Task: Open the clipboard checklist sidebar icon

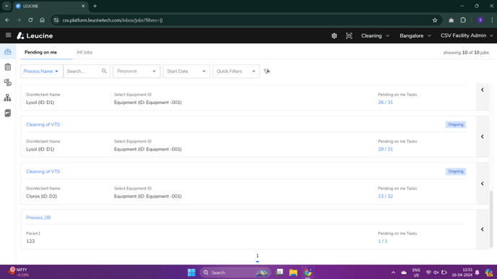Action: coord(8,67)
